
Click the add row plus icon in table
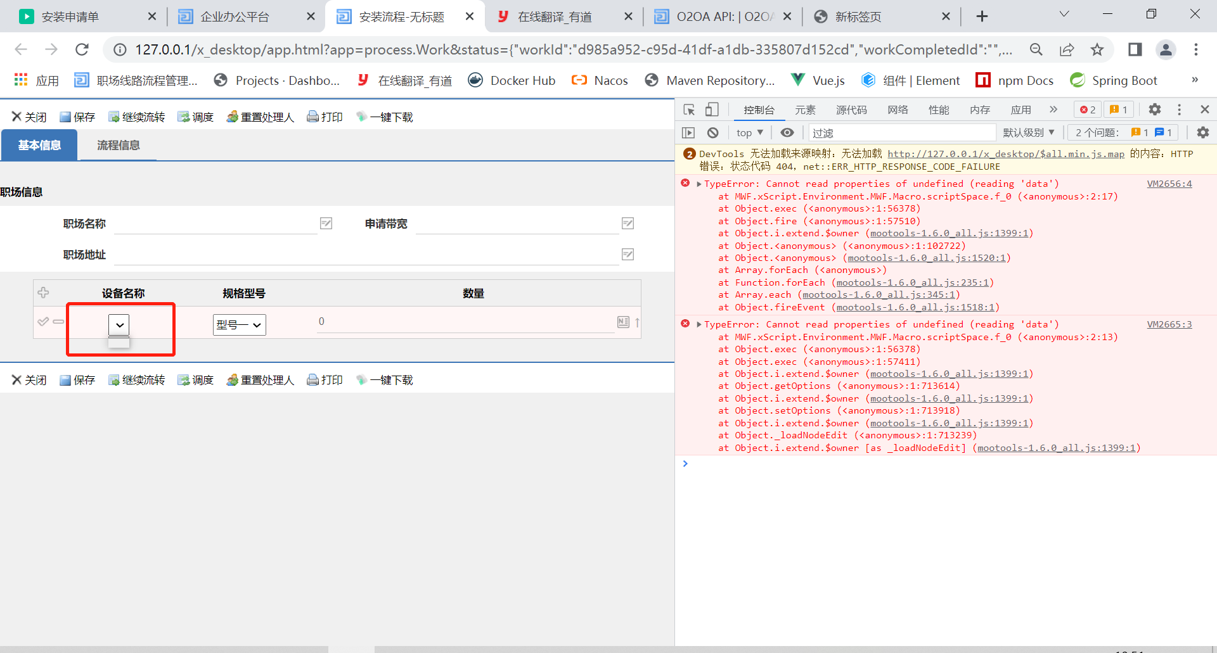43,293
